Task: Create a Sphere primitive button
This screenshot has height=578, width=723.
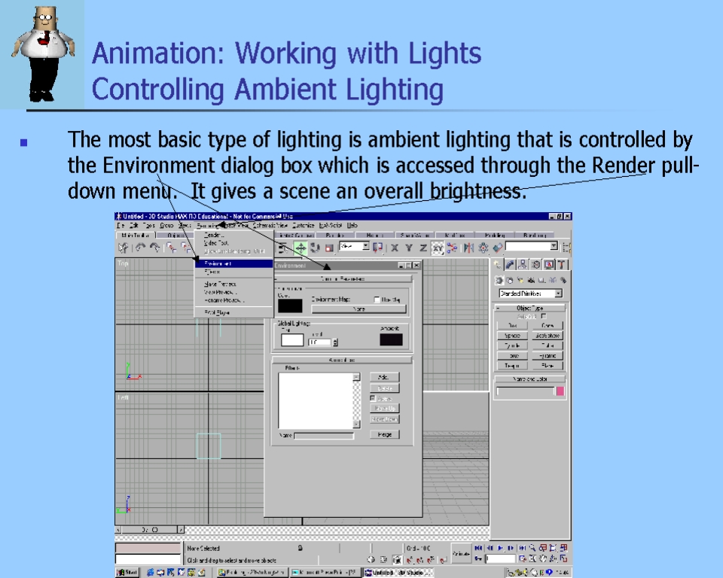Action: [x=512, y=336]
